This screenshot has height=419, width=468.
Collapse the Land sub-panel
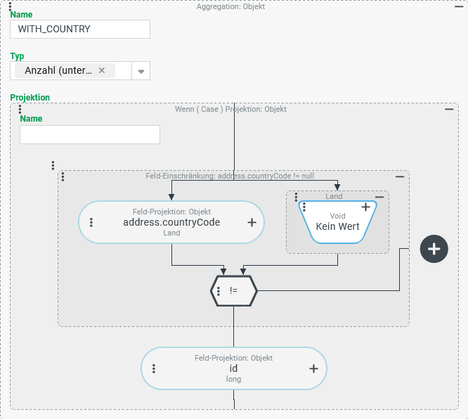coord(379,197)
